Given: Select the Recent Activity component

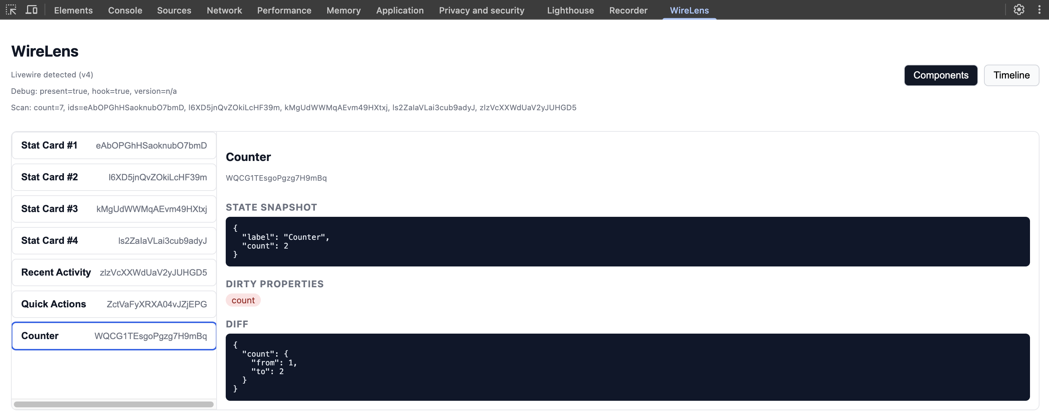Looking at the screenshot, I should pyautogui.click(x=114, y=272).
